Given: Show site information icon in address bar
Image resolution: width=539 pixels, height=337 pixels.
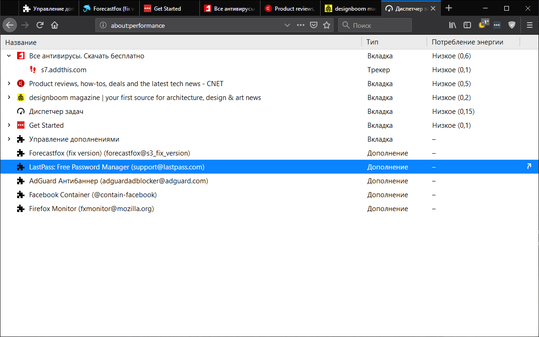Looking at the screenshot, I should point(103,25).
